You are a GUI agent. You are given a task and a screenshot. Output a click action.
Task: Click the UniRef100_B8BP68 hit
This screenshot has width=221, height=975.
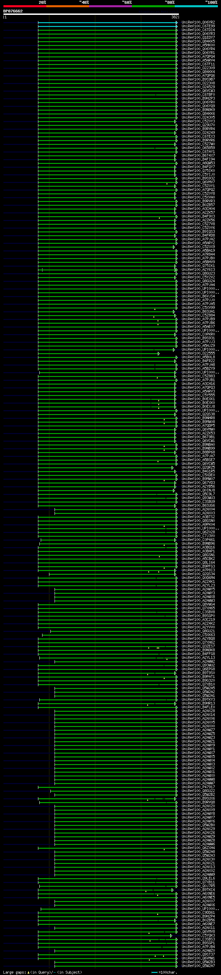pos(198,452)
